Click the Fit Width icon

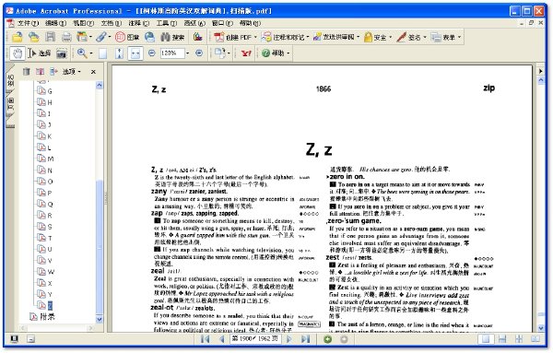point(135,53)
